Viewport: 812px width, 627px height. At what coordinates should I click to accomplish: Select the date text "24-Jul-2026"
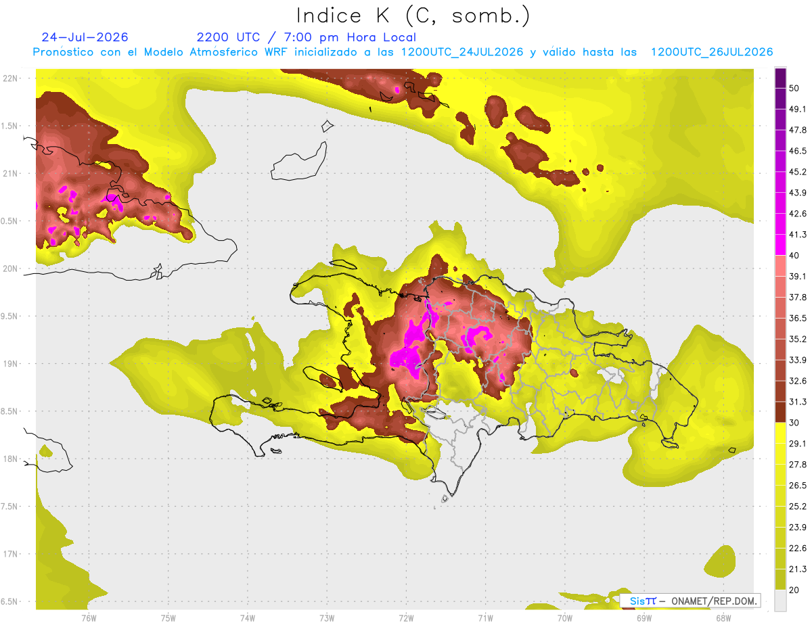[x=85, y=37]
